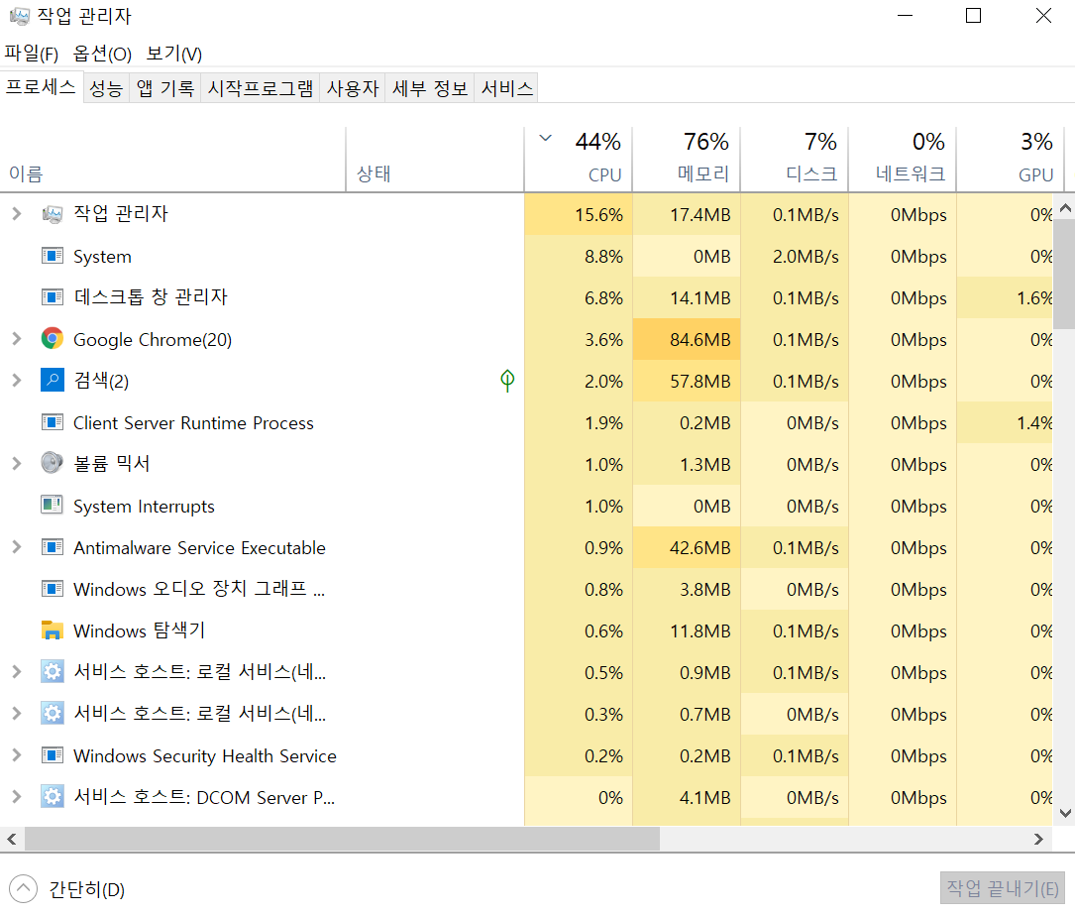Expand Windows Security Health Service row
The height and width of the screenshot is (916, 1075).
tap(17, 755)
